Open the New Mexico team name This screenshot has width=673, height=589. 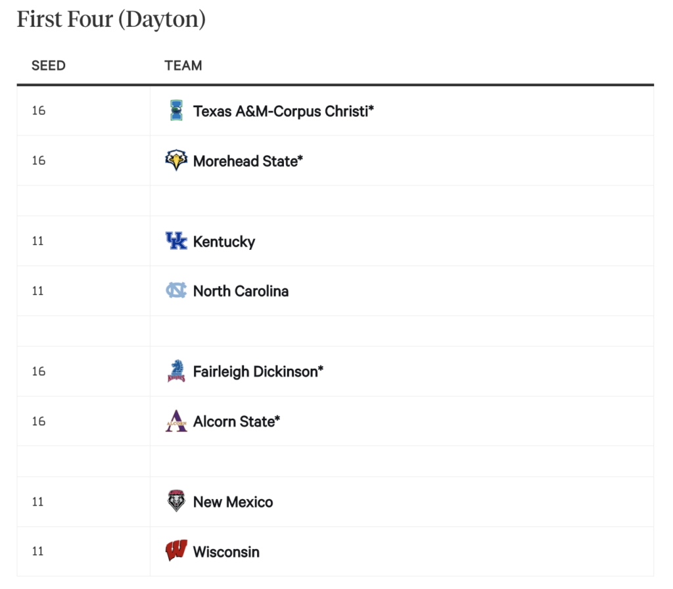click(233, 502)
